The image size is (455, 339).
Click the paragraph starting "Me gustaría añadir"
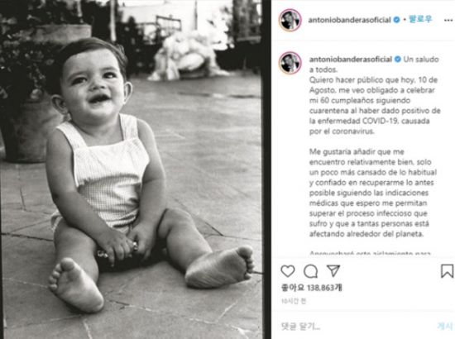(373, 193)
